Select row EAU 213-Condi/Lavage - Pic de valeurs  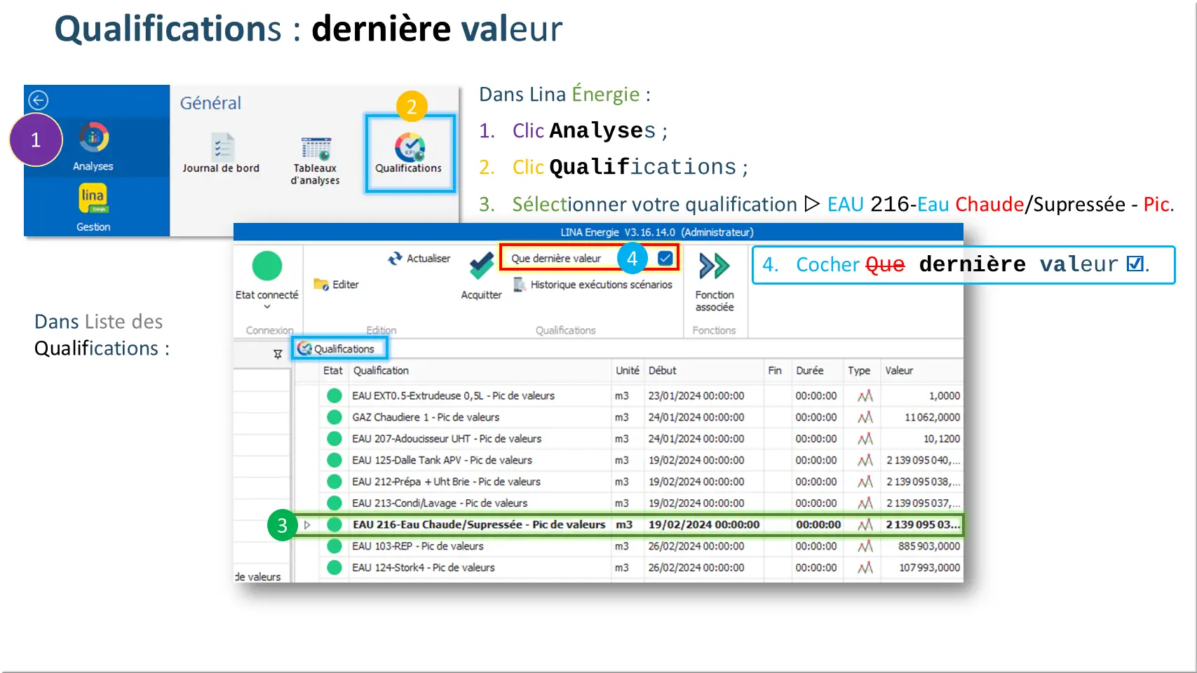(x=628, y=503)
